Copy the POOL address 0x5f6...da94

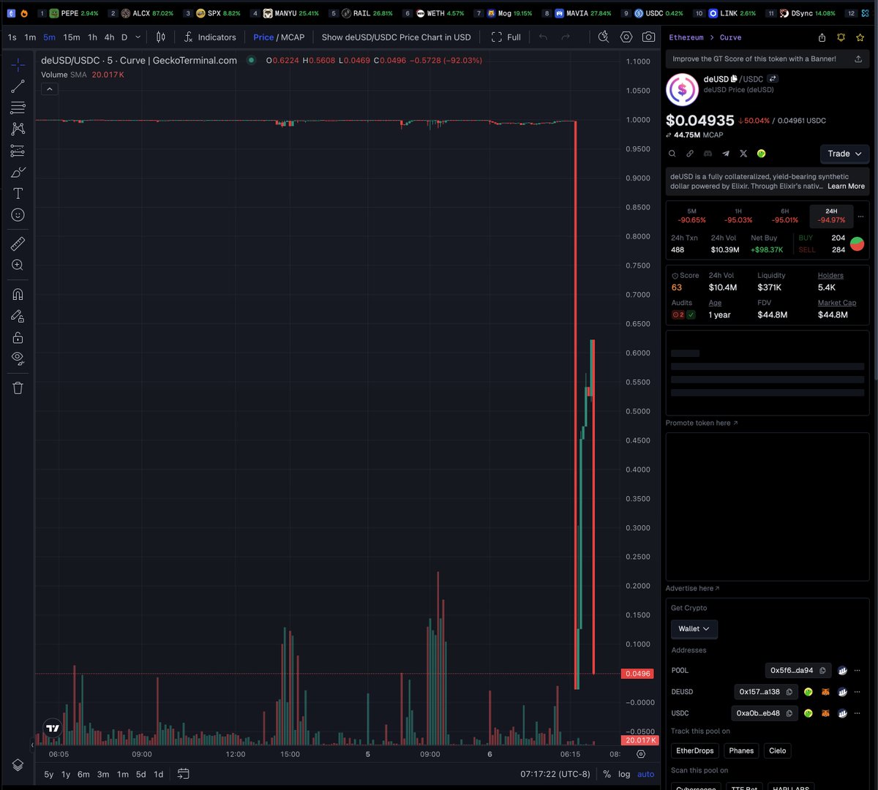pyautogui.click(x=823, y=670)
